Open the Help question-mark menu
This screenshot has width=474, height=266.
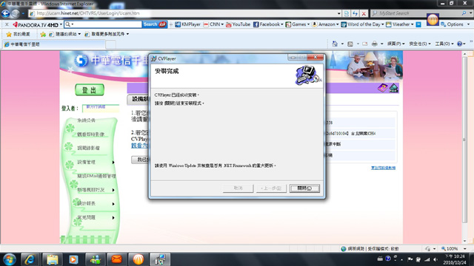point(461,44)
